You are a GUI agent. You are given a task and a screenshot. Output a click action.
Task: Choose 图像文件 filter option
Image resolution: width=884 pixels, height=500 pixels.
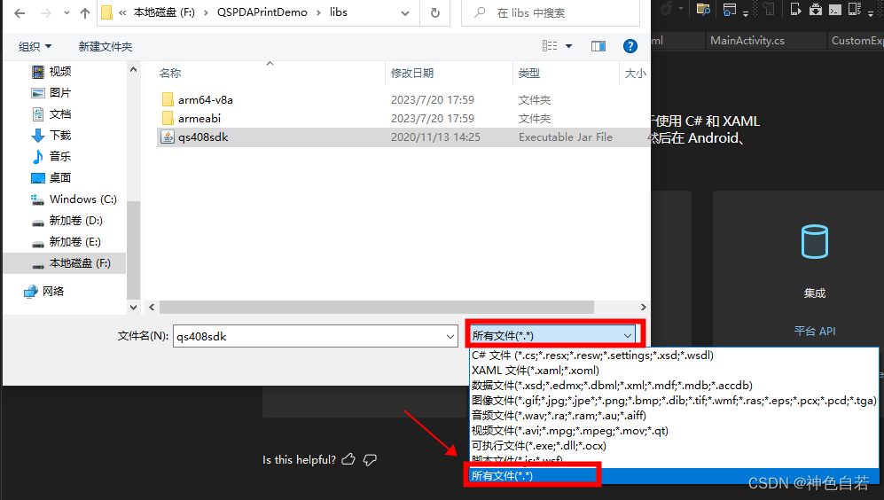tap(674, 400)
